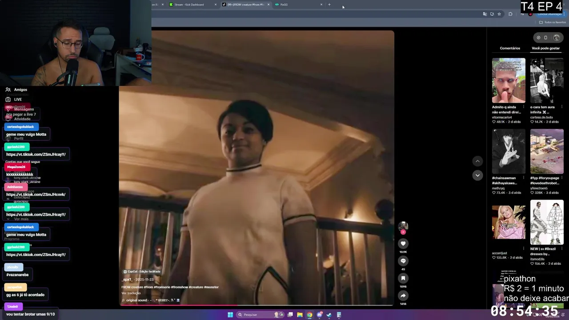Viewport: 569px width, 320px height.
Task: Open the #chainsawman video thumbnail
Action: tap(509, 152)
